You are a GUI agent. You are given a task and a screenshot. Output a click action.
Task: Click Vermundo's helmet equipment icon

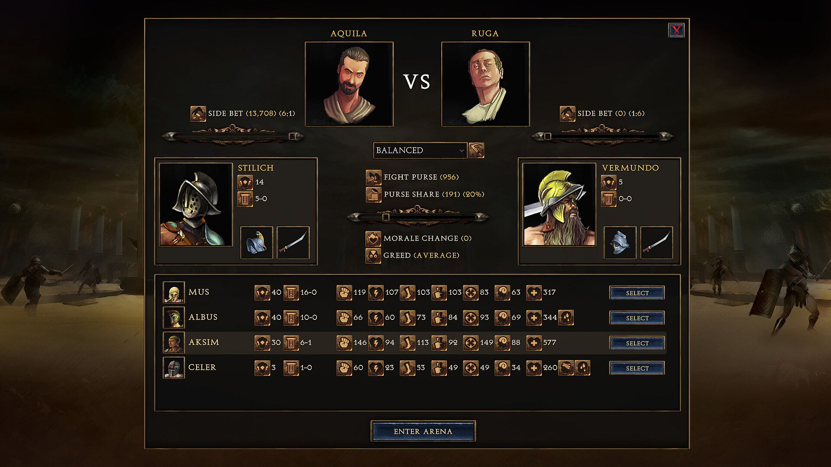[x=620, y=243]
